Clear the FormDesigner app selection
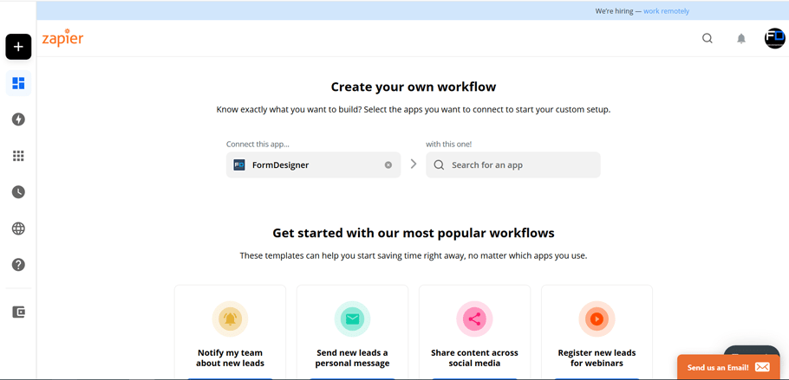 pyautogui.click(x=388, y=164)
